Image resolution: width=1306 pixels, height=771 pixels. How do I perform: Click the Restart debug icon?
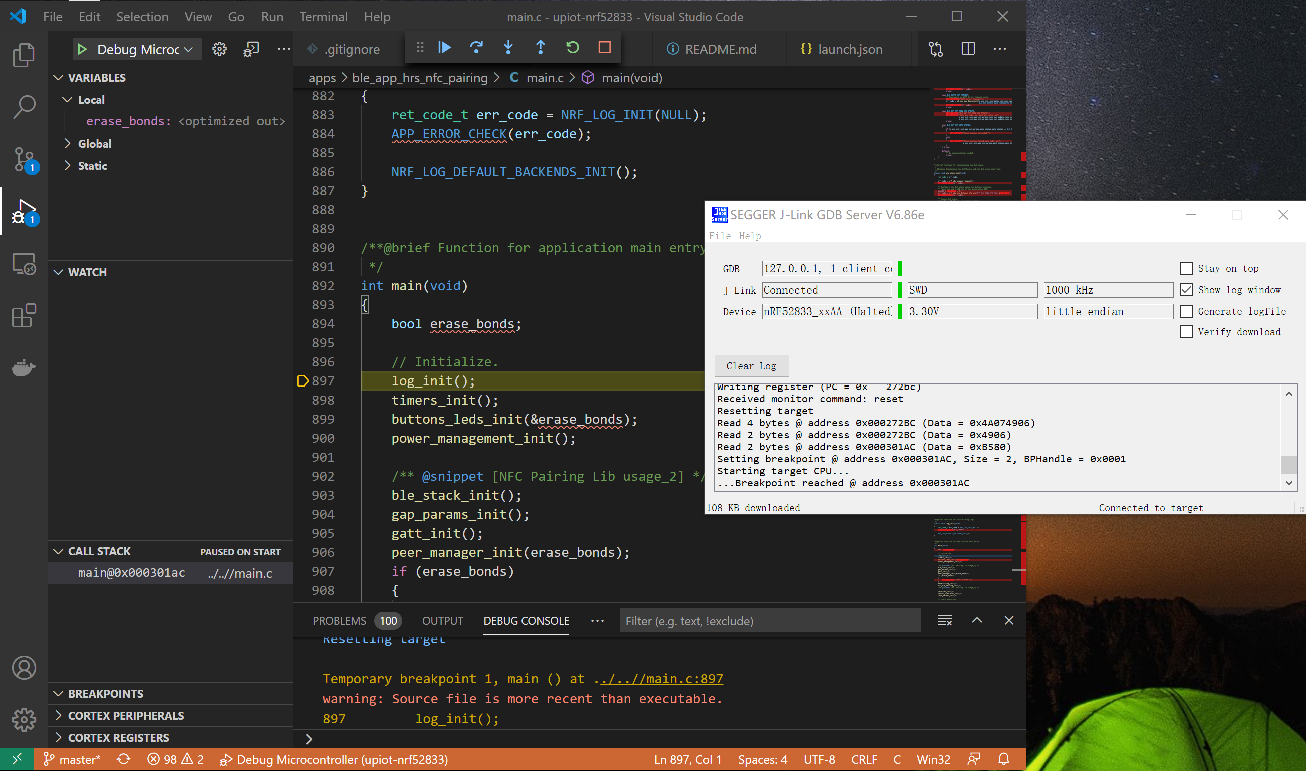coord(572,48)
